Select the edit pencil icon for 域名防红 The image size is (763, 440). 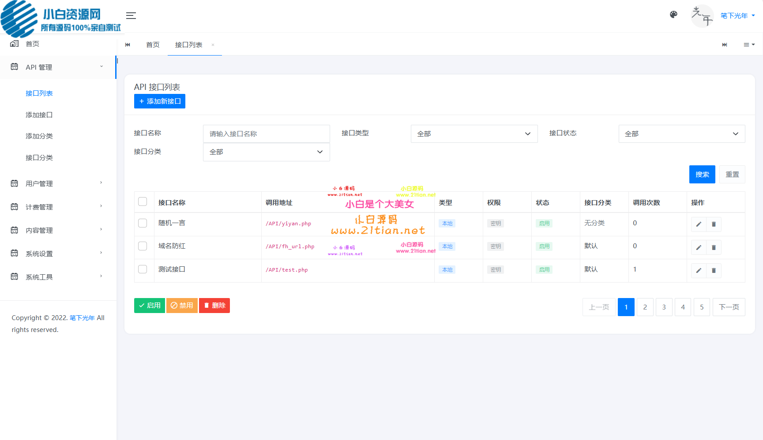(x=699, y=247)
